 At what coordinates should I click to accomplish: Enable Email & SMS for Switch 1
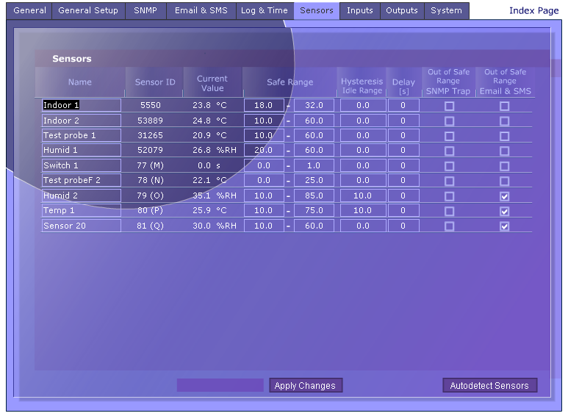[x=504, y=166]
